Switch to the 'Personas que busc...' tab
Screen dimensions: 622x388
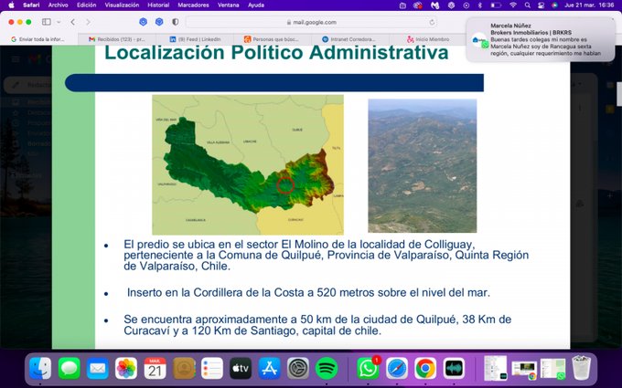pyautogui.click(x=273, y=39)
